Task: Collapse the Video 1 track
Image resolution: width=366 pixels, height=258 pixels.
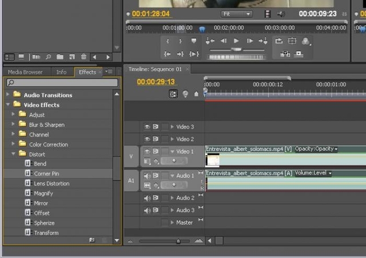Action: pyautogui.click(x=172, y=151)
